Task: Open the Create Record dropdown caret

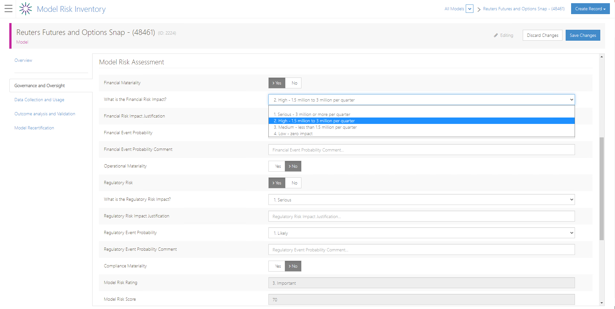Action: (605, 9)
